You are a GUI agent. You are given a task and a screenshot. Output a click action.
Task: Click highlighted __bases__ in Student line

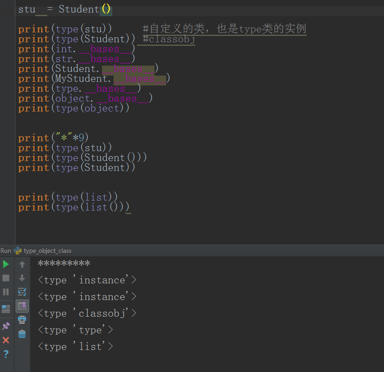pos(128,69)
